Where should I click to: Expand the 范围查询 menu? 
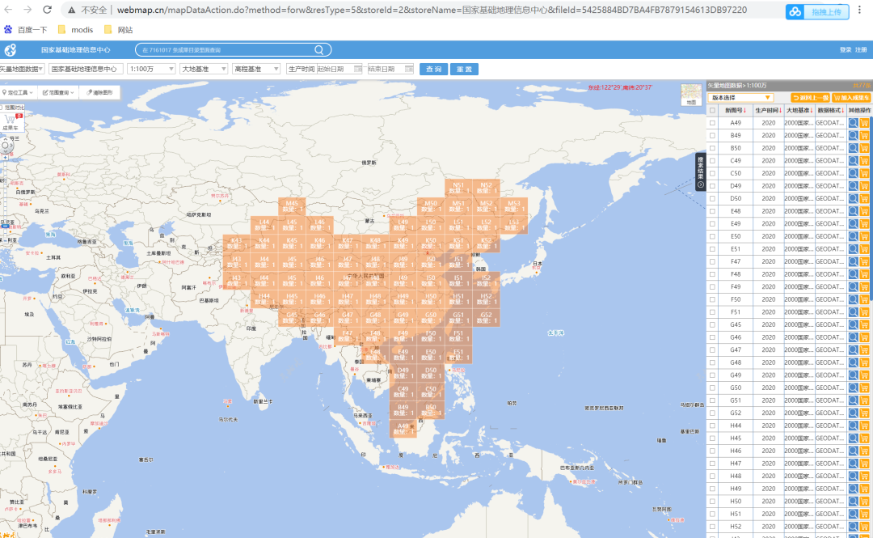[x=58, y=92]
